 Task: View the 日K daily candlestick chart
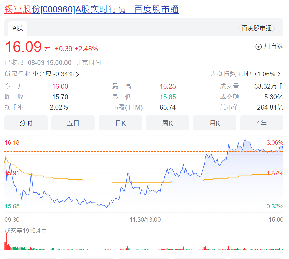pyautogui.click(x=120, y=123)
